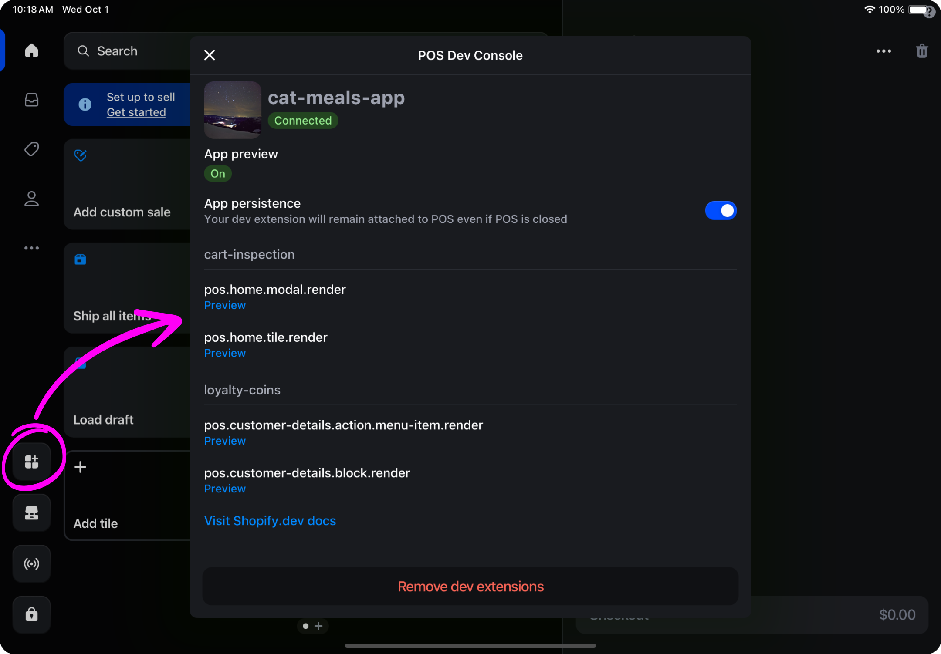941x654 pixels.
Task: Select the Add tile option
Action: pyautogui.click(x=95, y=523)
